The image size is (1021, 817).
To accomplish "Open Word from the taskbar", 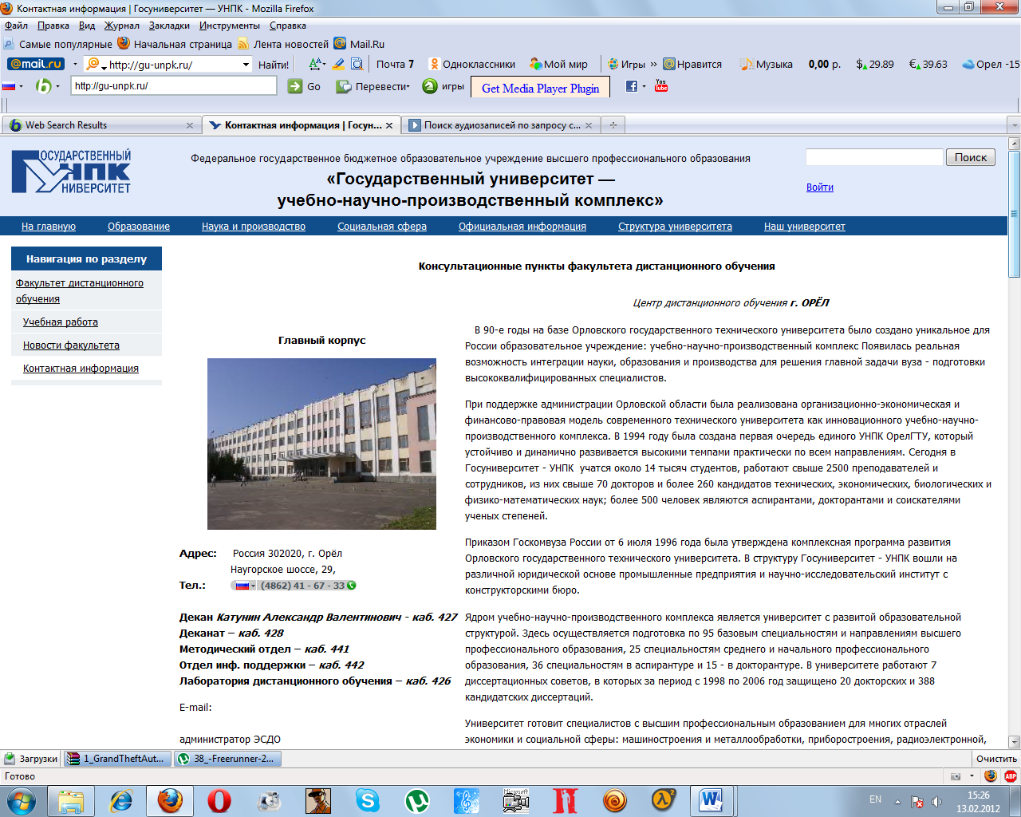I will click(x=711, y=800).
